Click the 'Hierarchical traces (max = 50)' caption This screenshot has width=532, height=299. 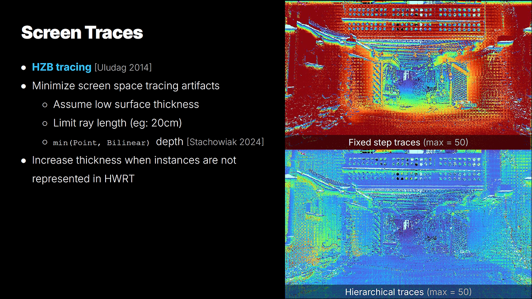(x=408, y=292)
